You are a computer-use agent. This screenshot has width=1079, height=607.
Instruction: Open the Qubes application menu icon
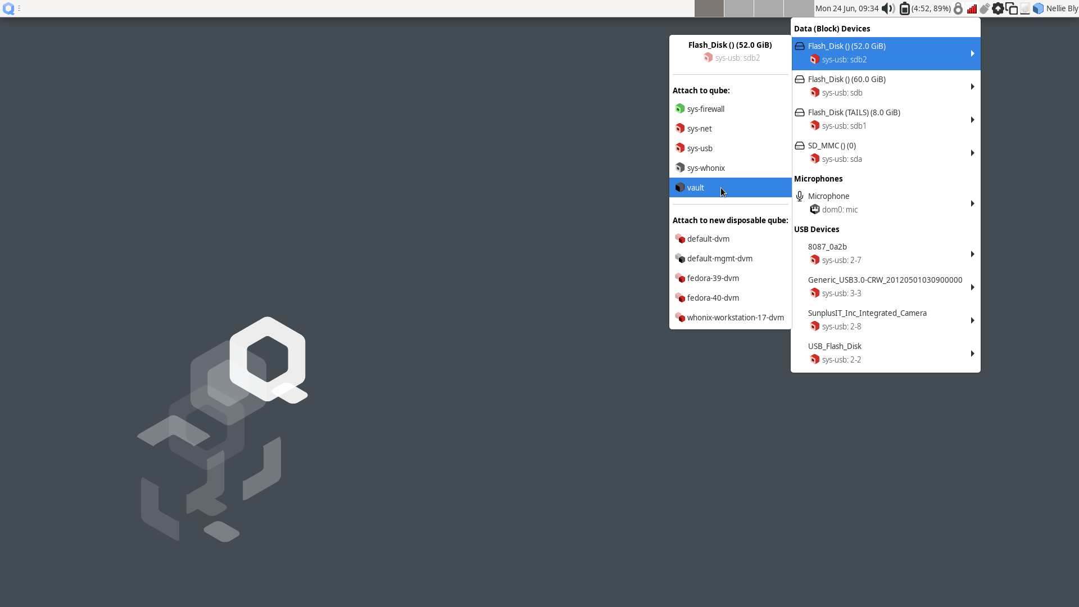pos(8,8)
